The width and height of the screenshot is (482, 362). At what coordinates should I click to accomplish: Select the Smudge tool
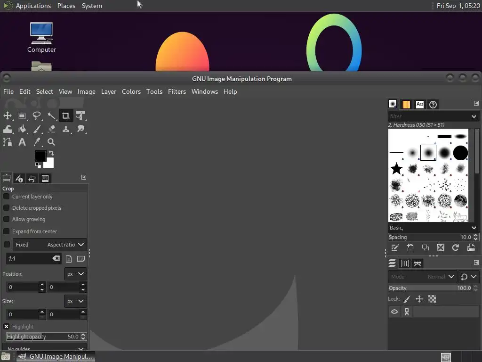[x=80, y=129]
